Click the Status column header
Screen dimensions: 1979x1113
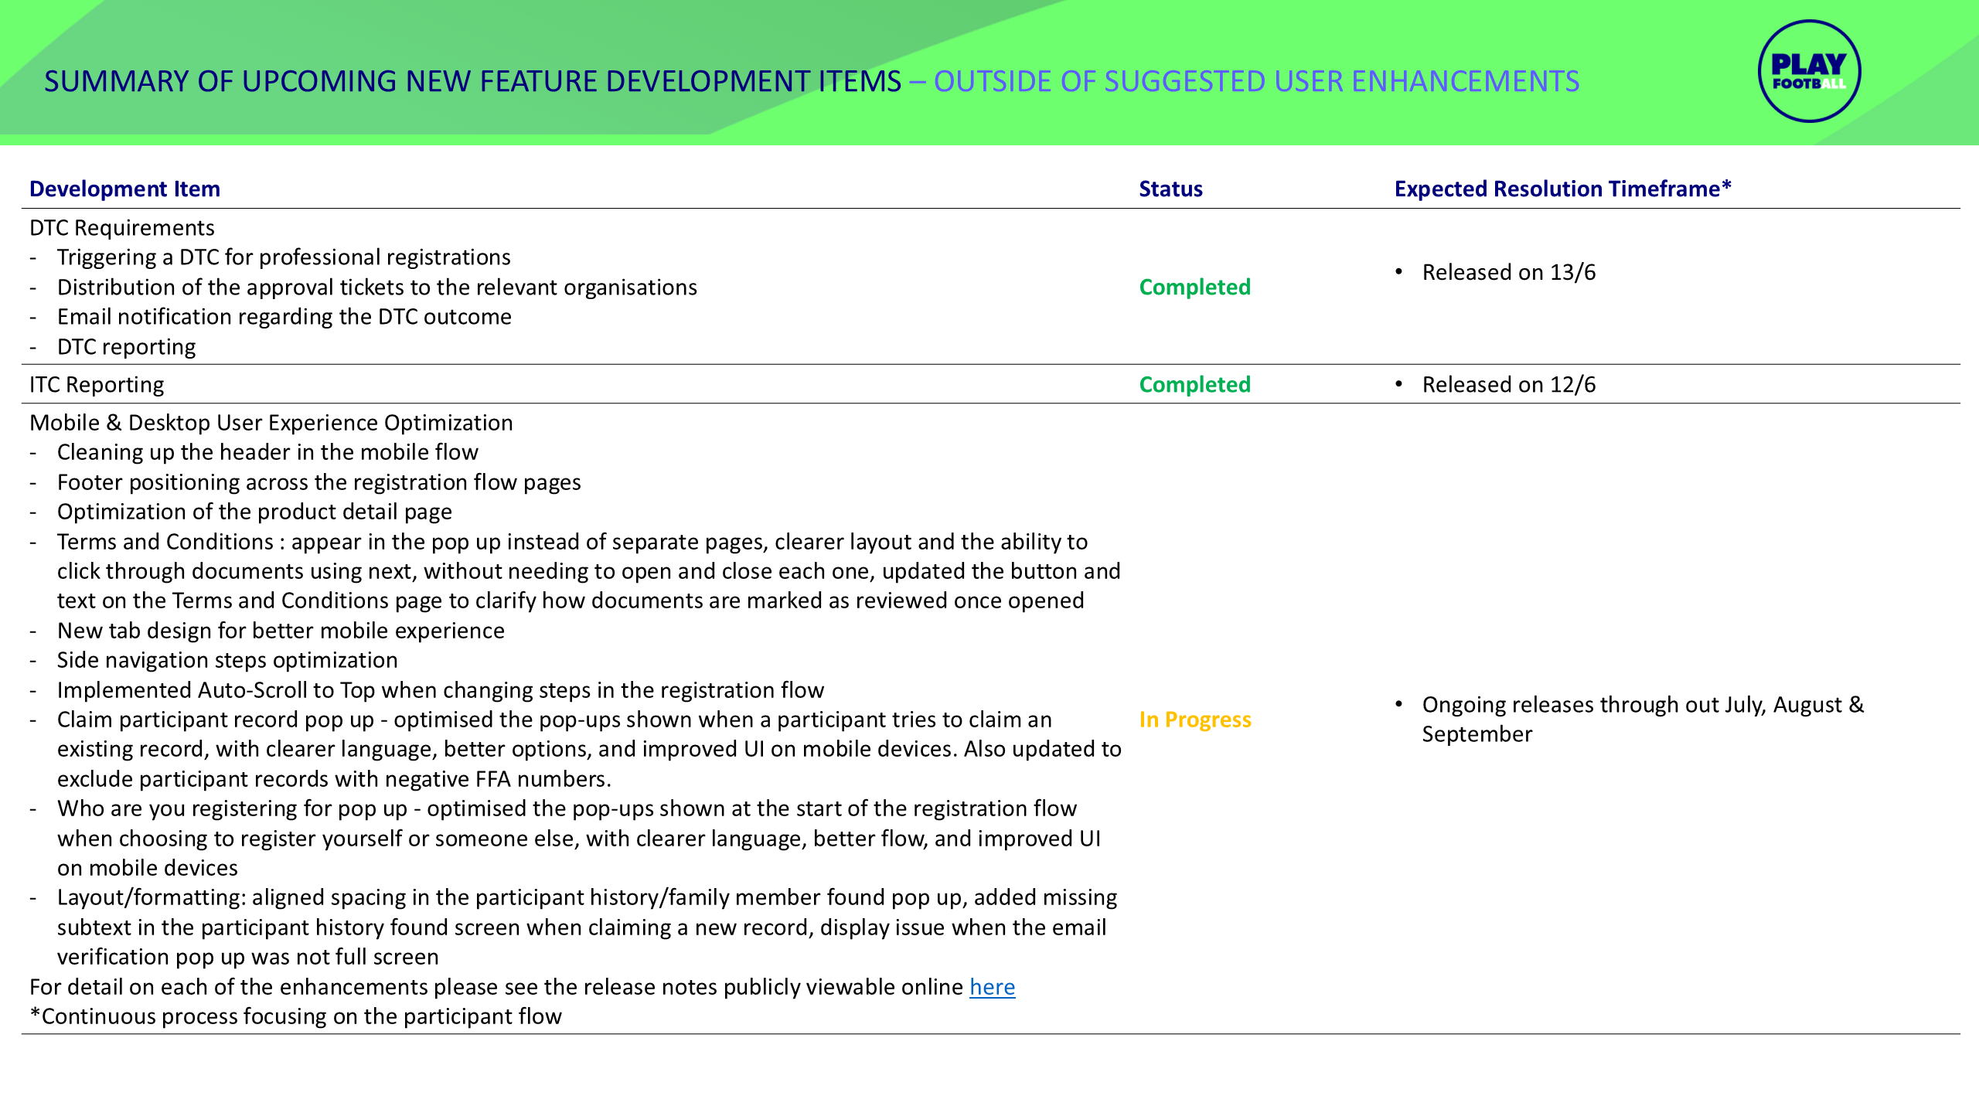point(1170,189)
